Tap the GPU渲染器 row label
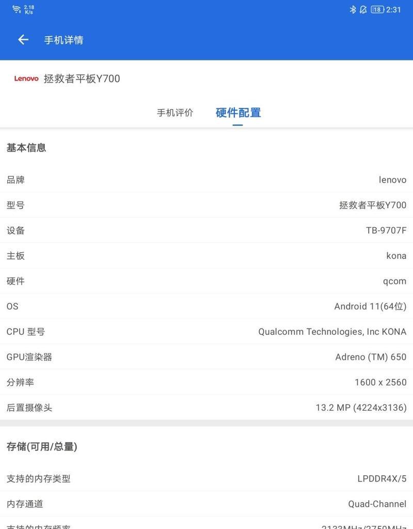The width and height of the screenshot is (413, 529). [29, 357]
